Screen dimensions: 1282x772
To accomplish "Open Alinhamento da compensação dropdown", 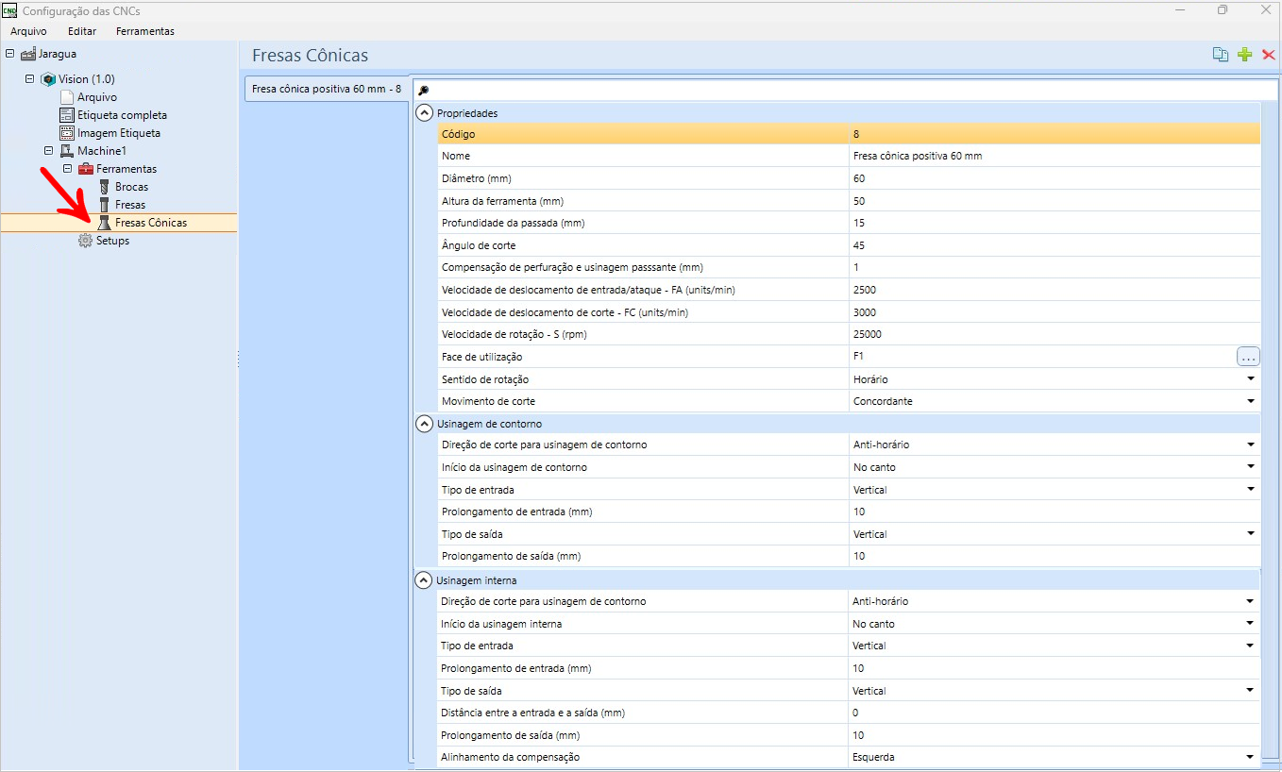I will coord(1250,757).
